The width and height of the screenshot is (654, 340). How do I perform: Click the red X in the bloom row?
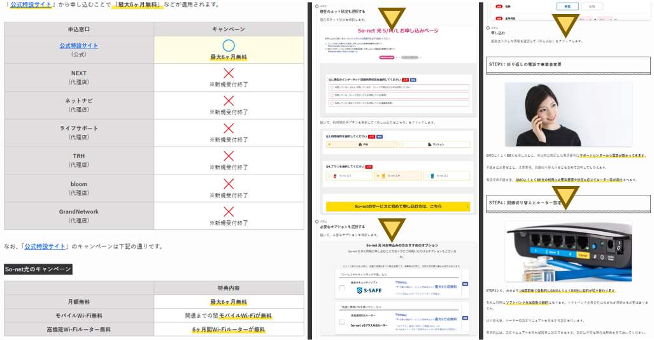click(229, 183)
